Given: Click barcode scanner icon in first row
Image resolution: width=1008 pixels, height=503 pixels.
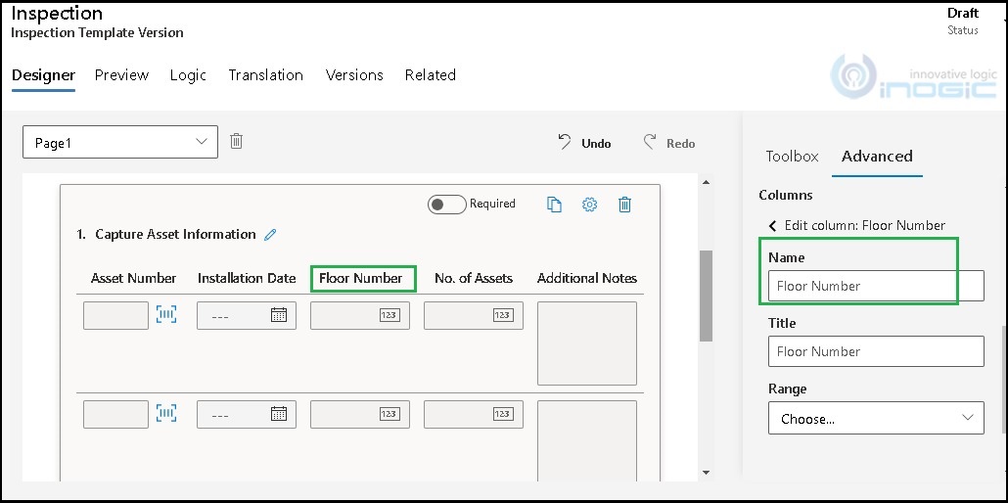Looking at the screenshot, I should pos(166,314).
